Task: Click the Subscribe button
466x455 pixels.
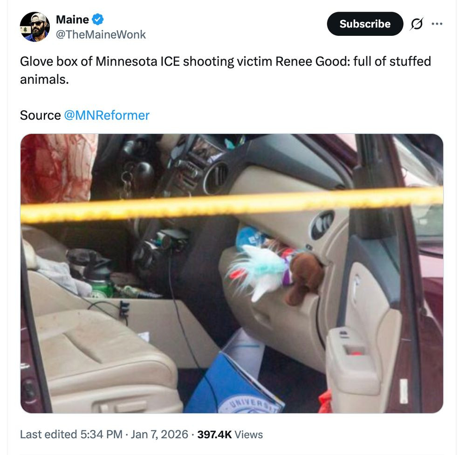Action: [x=364, y=24]
